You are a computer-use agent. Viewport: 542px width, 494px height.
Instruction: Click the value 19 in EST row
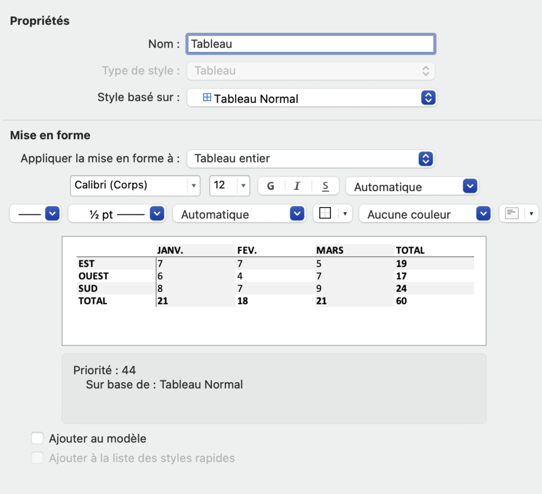click(x=401, y=264)
